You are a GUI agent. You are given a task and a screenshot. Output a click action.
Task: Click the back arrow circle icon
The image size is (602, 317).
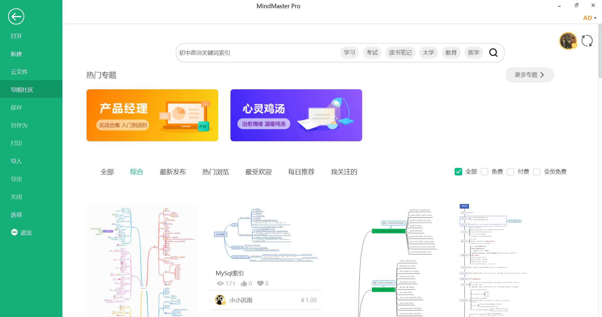point(16,17)
